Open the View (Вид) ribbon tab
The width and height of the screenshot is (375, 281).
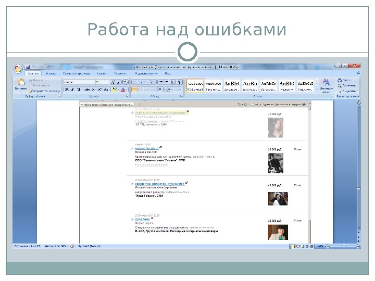click(x=167, y=73)
